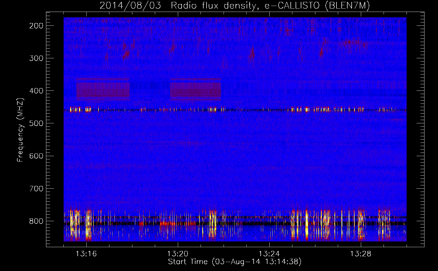
Task: Select the 800 frequency tick label
Action: (36, 221)
